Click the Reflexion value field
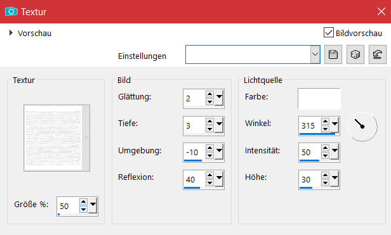The width and height of the screenshot is (391, 235). pos(194,179)
